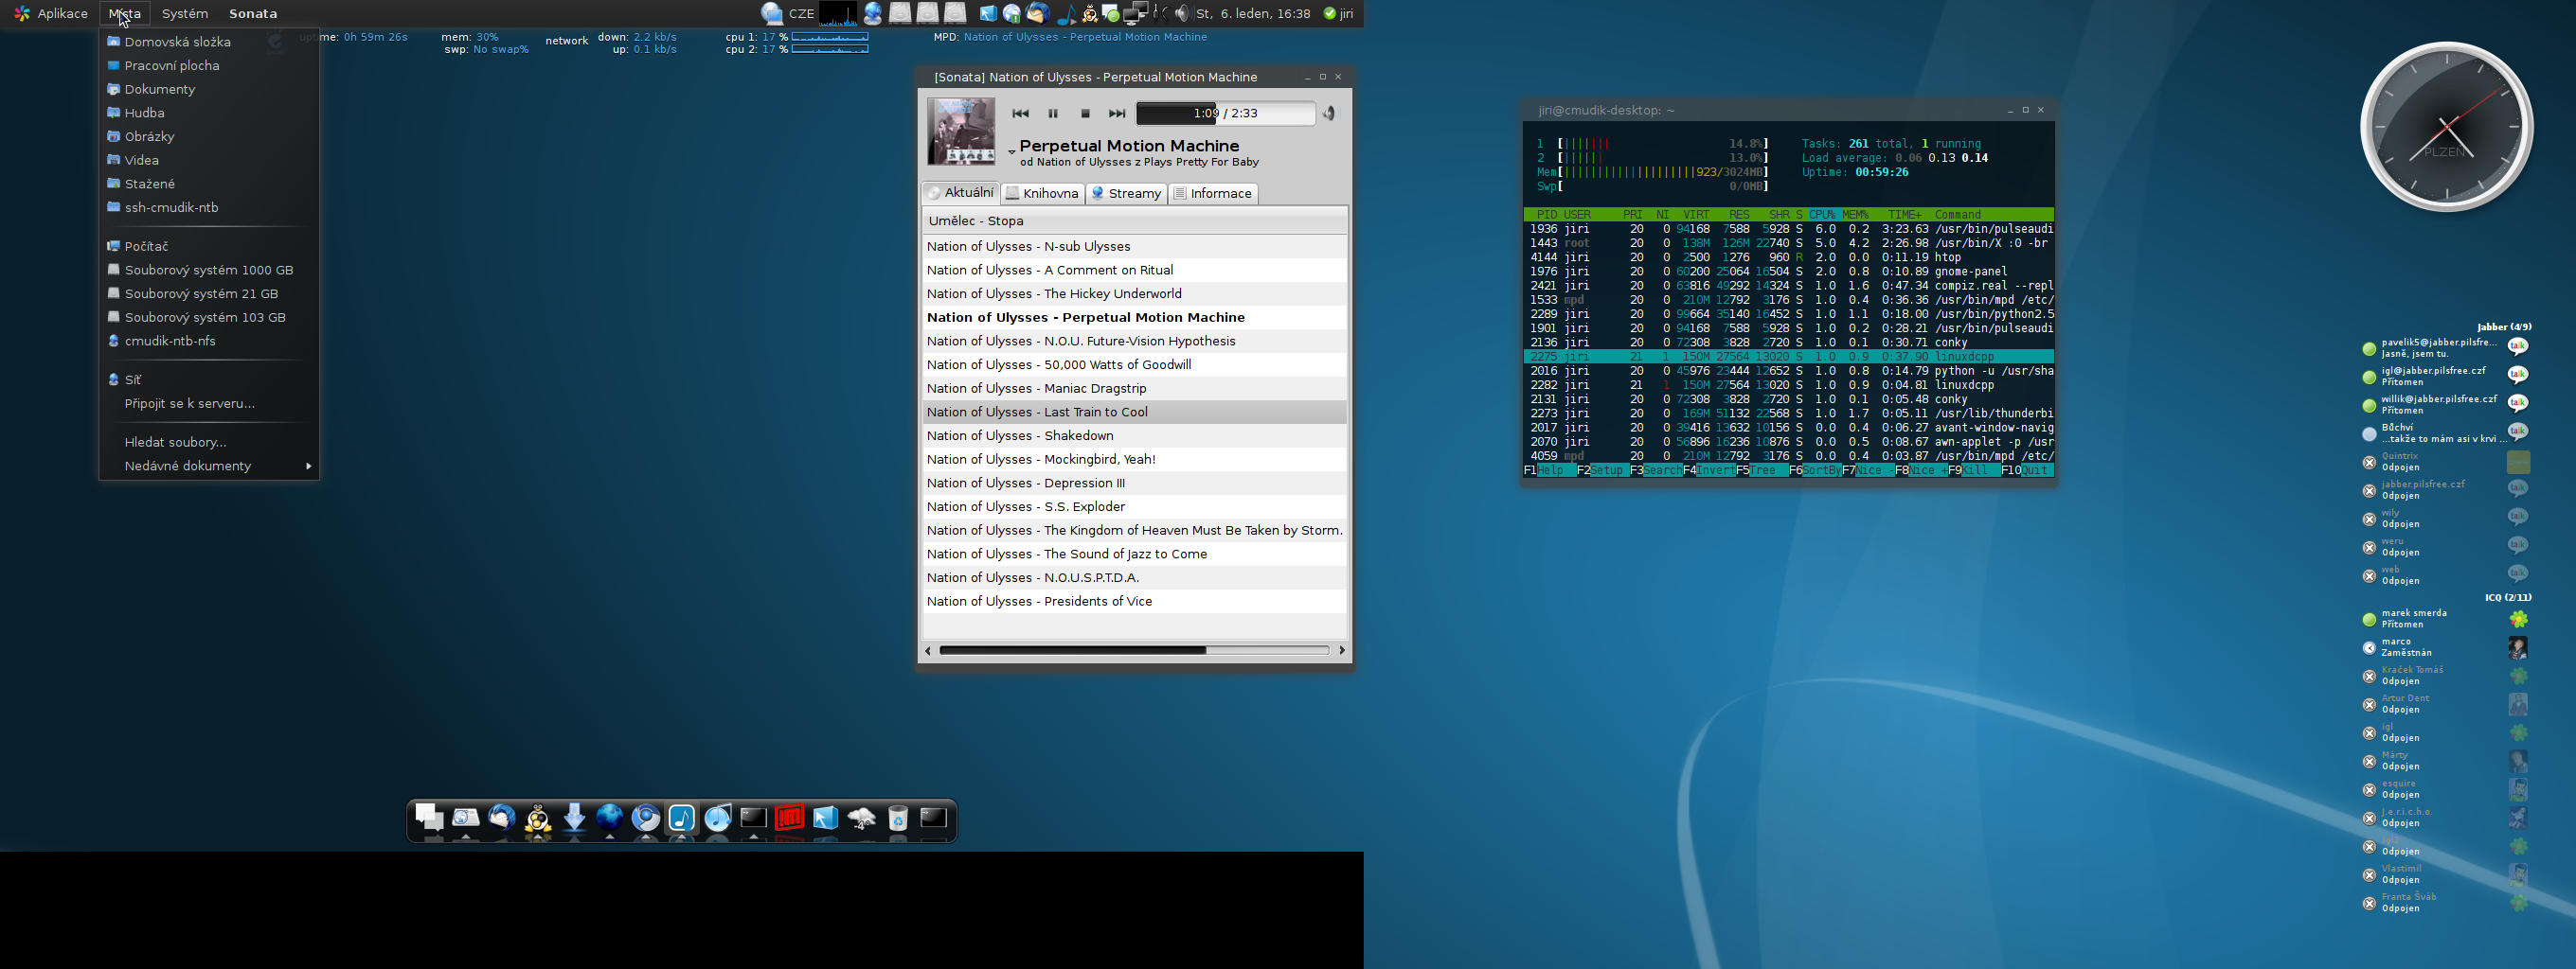
Task: Expand the arrow beside Perpetual Motion Machine title
Action: [x=1011, y=151]
